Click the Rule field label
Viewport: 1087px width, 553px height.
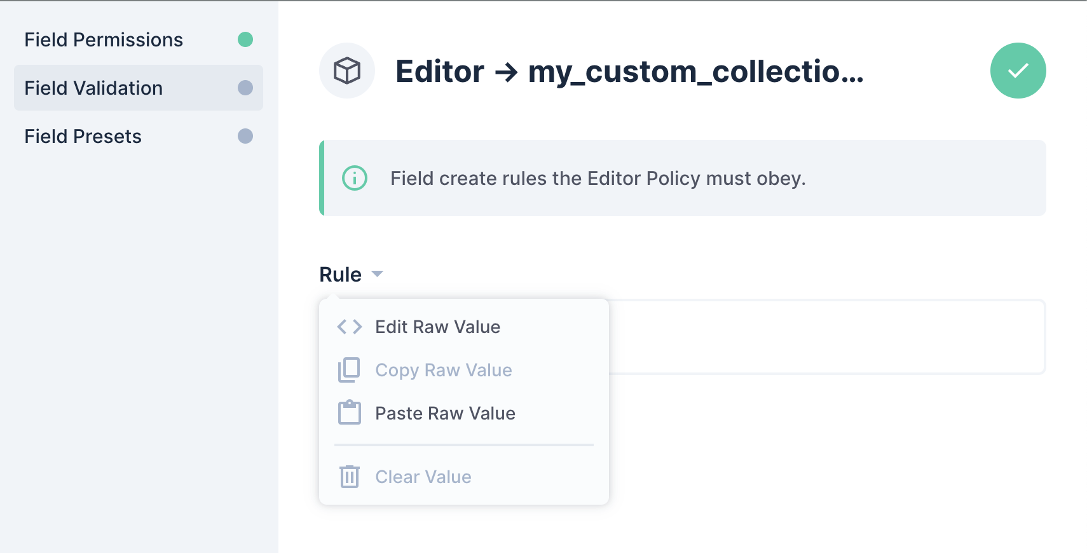(x=340, y=275)
